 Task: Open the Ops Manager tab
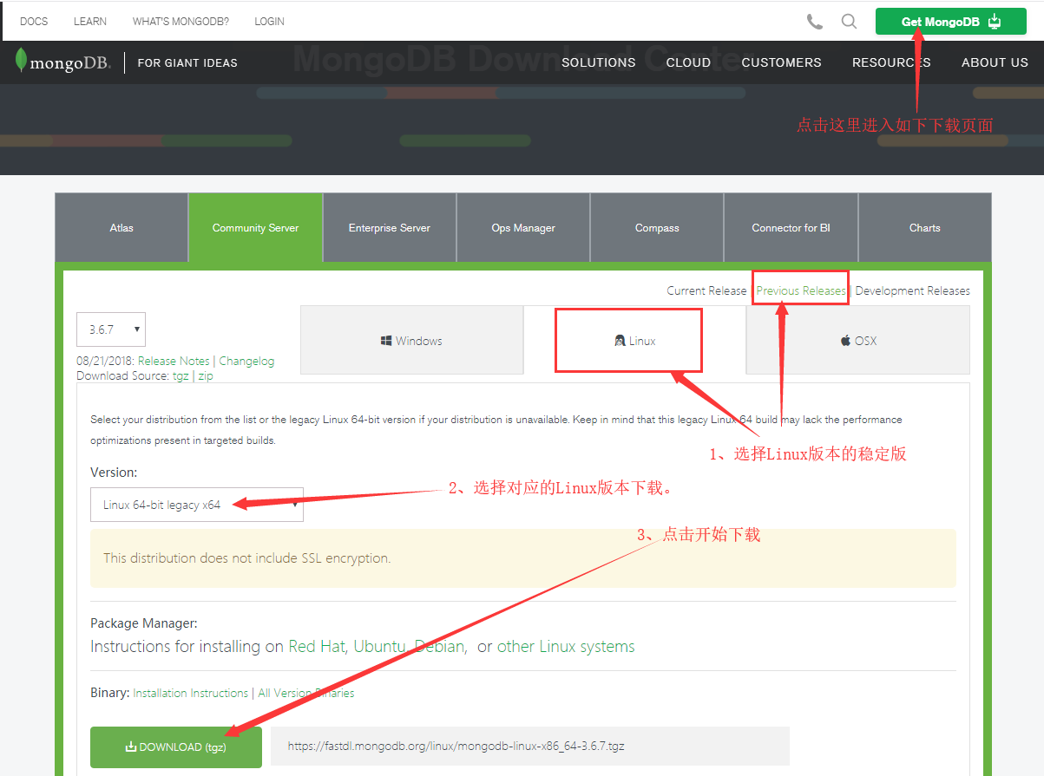pos(523,228)
